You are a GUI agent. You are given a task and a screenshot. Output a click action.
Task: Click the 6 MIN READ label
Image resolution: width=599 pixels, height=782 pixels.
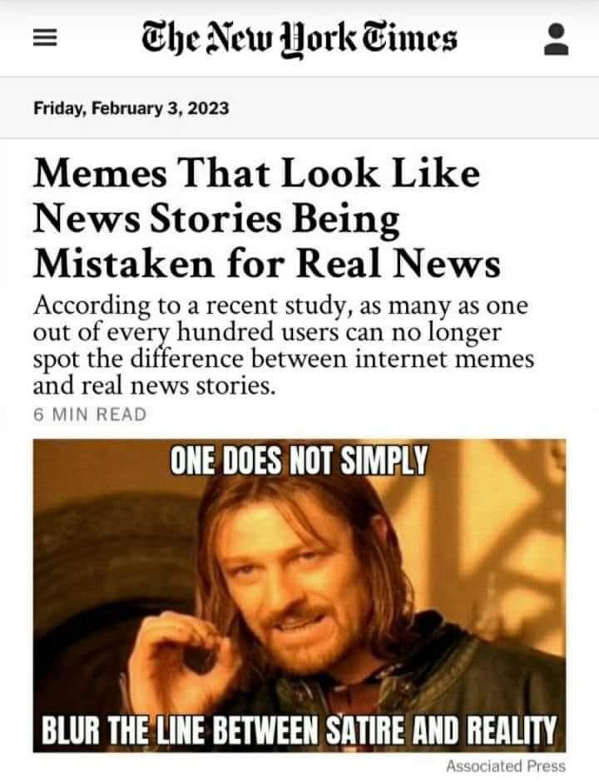[90, 414]
